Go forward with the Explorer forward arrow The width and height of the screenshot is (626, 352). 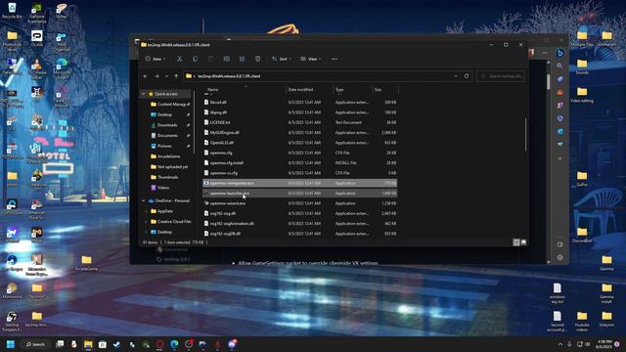(x=156, y=76)
